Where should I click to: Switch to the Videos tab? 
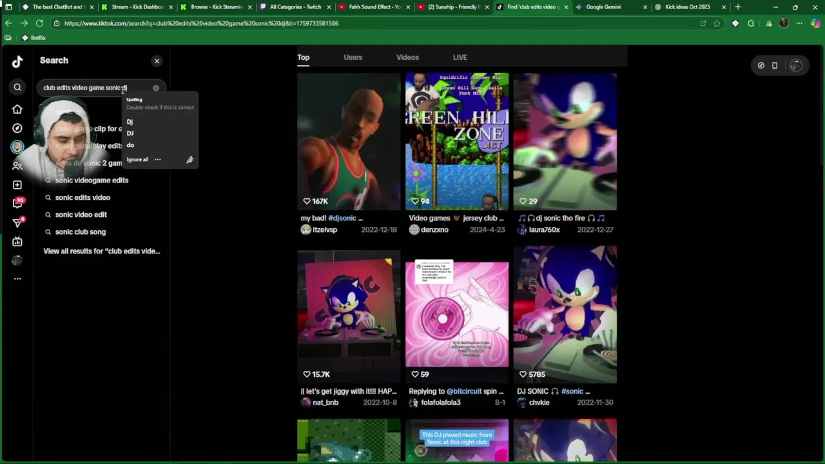coord(407,57)
